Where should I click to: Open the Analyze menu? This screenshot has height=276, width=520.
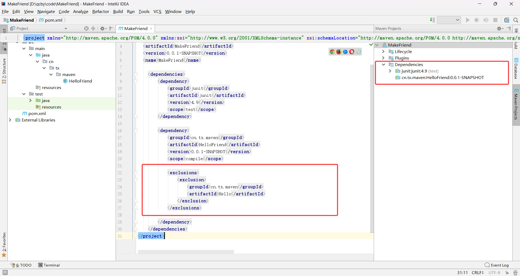point(81,11)
